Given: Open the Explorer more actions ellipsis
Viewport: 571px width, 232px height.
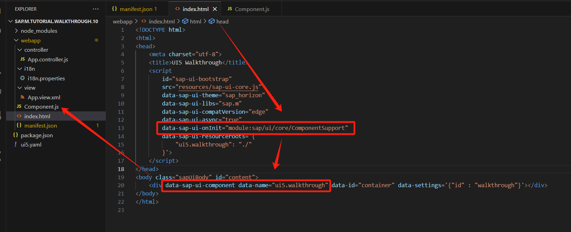Looking at the screenshot, I should pos(96,9).
